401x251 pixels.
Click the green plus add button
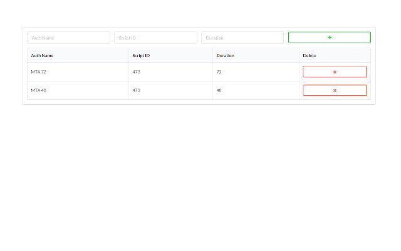click(330, 38)
